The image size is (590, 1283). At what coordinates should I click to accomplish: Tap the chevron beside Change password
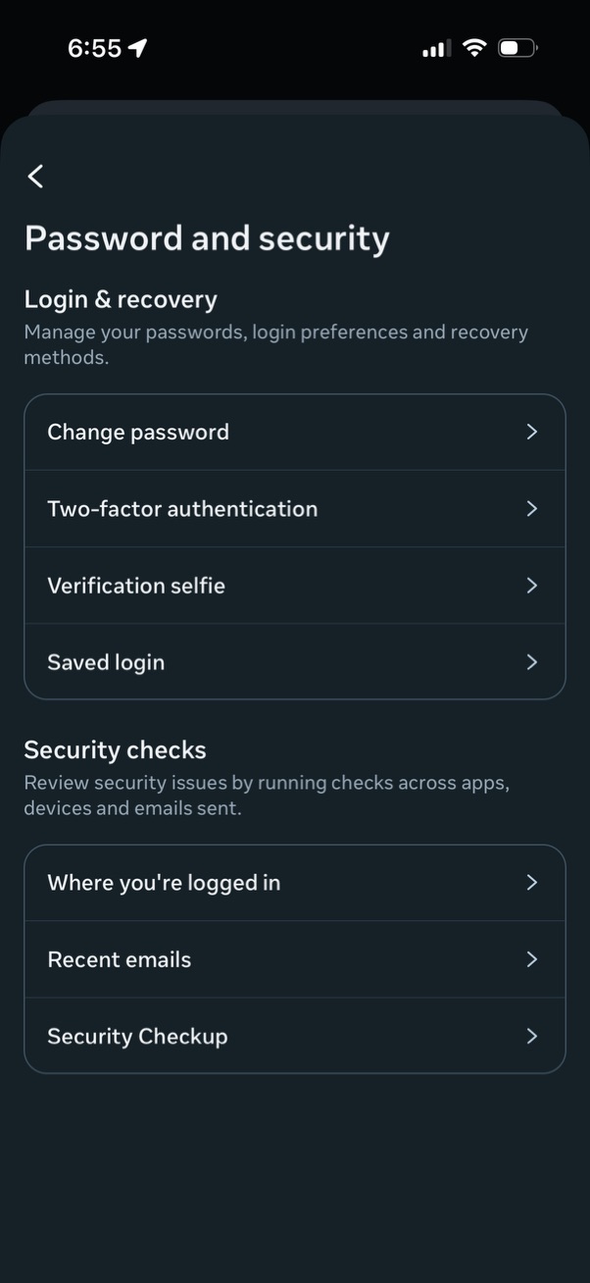coord(531,432)
